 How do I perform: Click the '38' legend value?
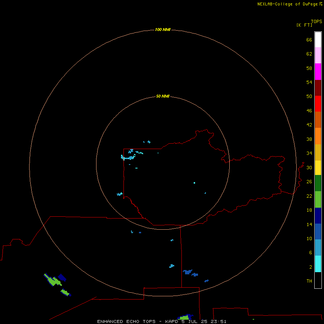309,139
